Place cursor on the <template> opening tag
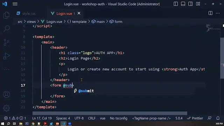Screen dimensions: 224x126 (43, 37)
